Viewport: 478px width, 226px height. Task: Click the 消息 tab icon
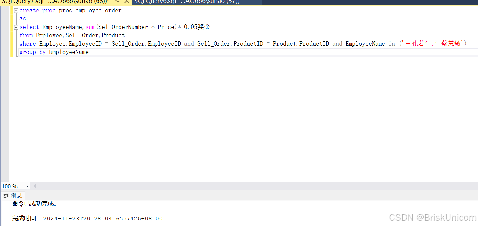[x=6, y=196]
